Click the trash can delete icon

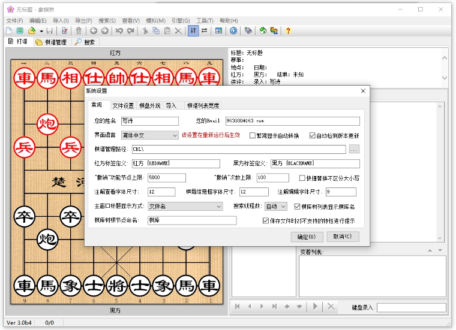(79, 31)
